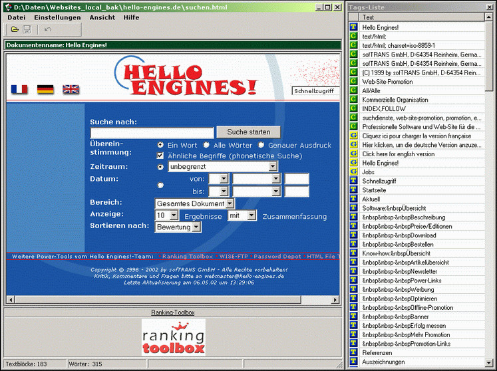Click the C icon beside 'Kommerzielle Organisation'
The width and height of the screenshot is (497, 371).
click(353, 100)
